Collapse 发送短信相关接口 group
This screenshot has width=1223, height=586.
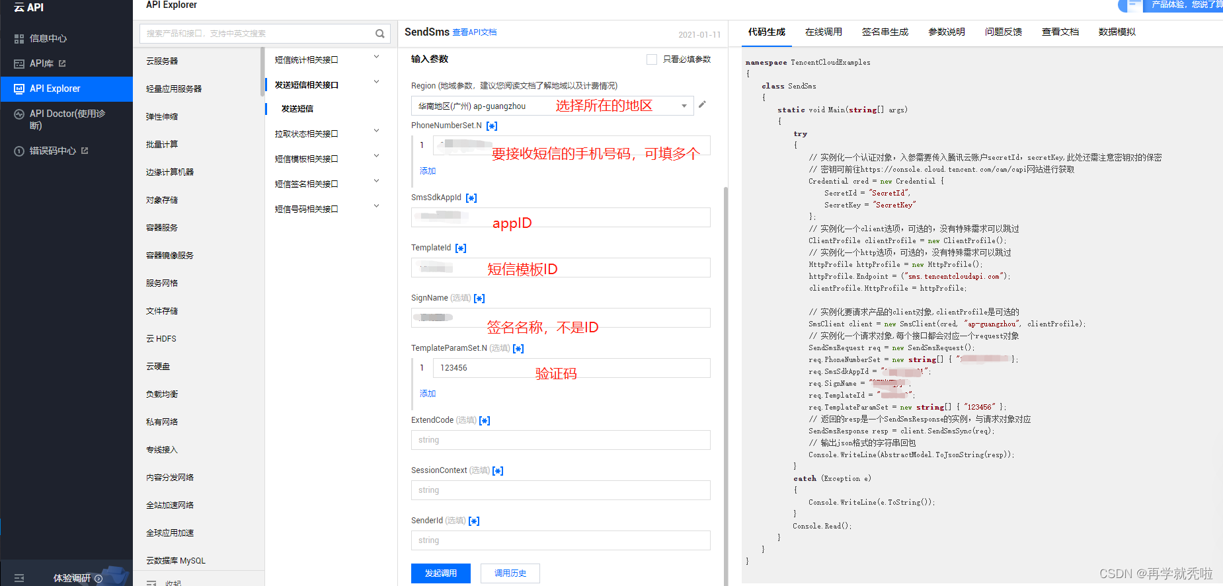377,82
